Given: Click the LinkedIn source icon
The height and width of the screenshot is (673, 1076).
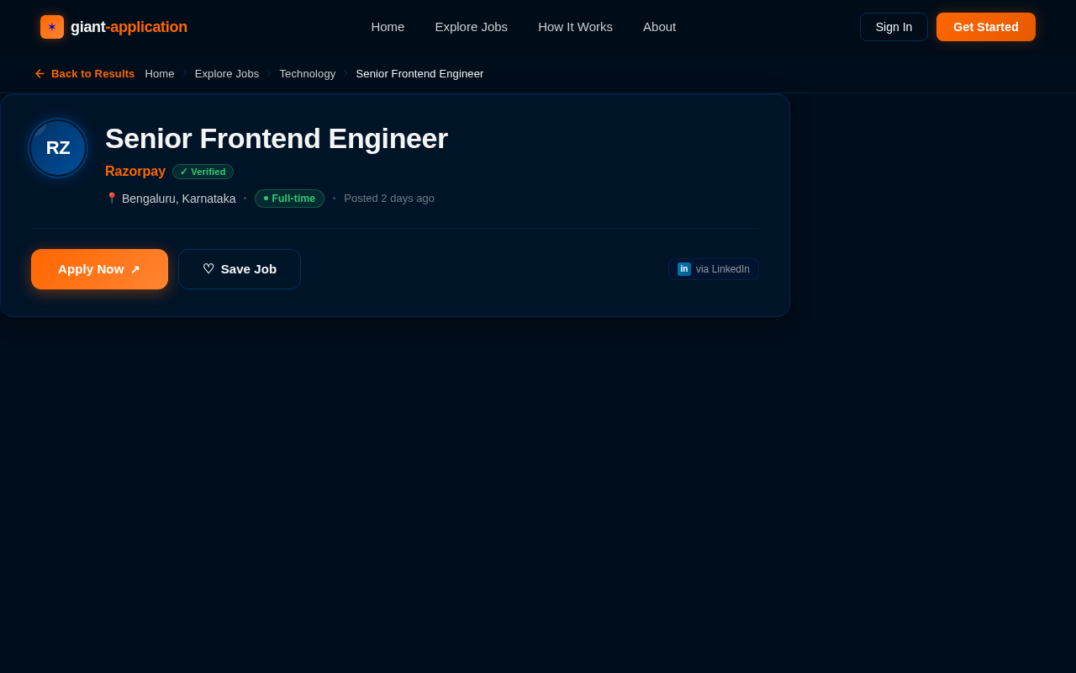Looking at the screenshot, I should click(x=684, y=269).
